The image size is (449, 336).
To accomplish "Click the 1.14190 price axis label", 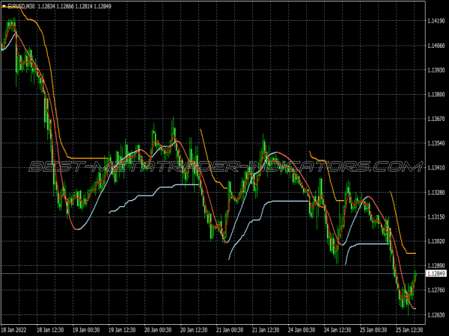I will (x=437, y=22).
